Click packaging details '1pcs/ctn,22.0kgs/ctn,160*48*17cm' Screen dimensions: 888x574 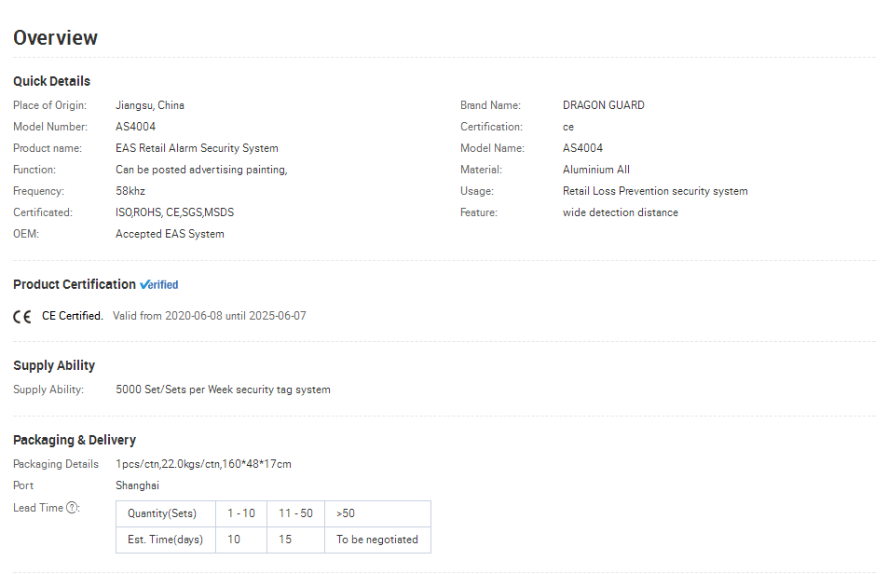[203, 464]
